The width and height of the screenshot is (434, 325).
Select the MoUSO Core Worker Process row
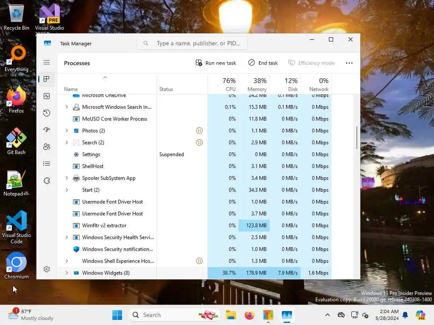pos(194,118)
